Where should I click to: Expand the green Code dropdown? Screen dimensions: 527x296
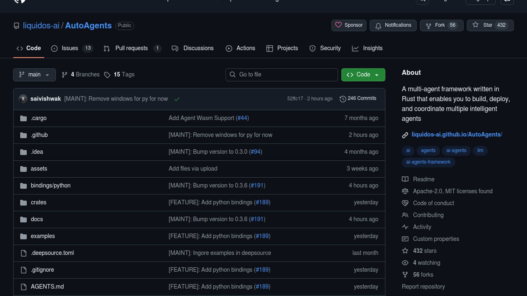tap(363, 75)
